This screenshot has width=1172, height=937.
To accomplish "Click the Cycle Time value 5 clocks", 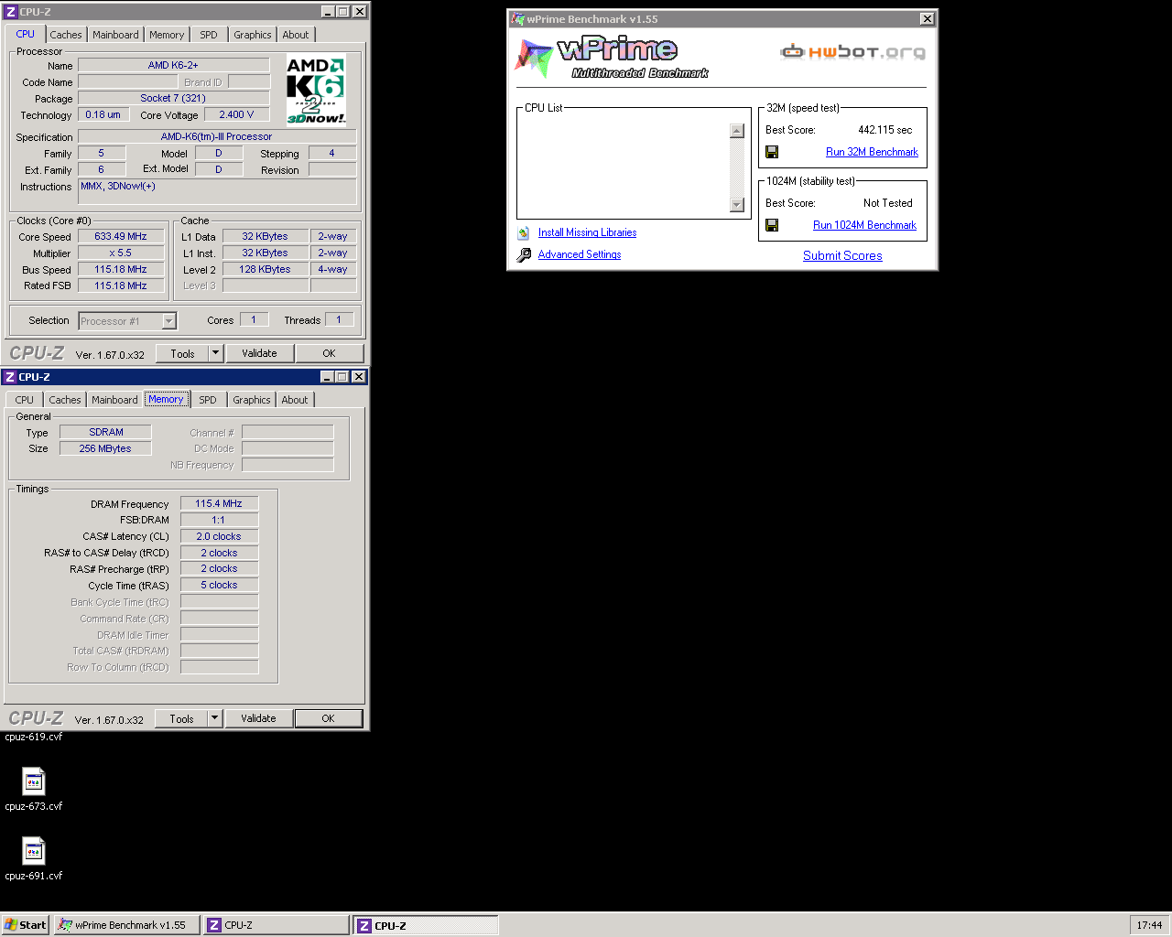I will click(x=219, y=585).
